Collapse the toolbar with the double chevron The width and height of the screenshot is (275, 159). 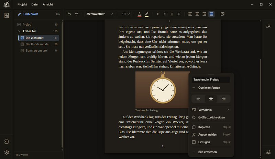coord(169,21)
